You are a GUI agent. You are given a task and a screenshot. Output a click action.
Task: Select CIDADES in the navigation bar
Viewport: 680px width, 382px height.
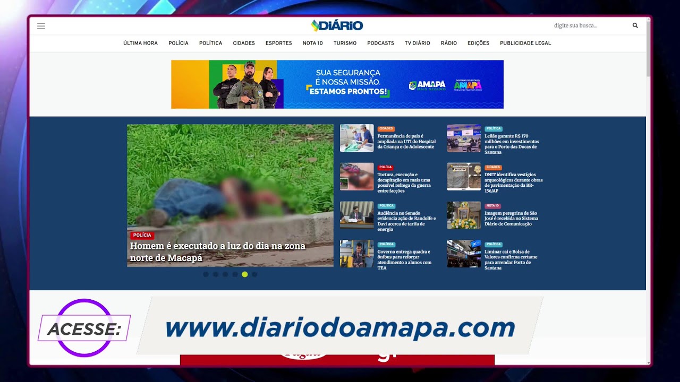click(244, 43)
